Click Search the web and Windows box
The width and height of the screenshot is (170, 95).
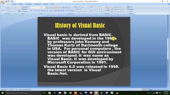click(23, 93)
